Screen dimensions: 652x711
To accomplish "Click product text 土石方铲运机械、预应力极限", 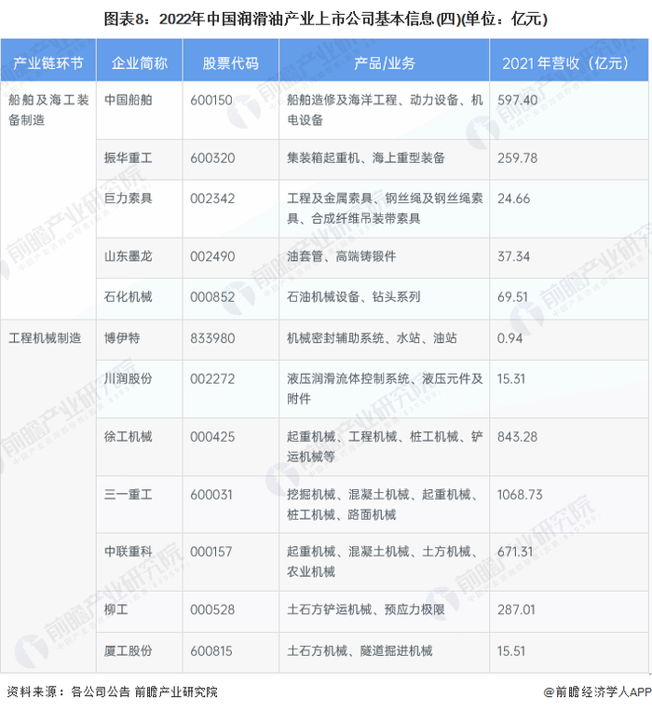I will coord(366,609).
